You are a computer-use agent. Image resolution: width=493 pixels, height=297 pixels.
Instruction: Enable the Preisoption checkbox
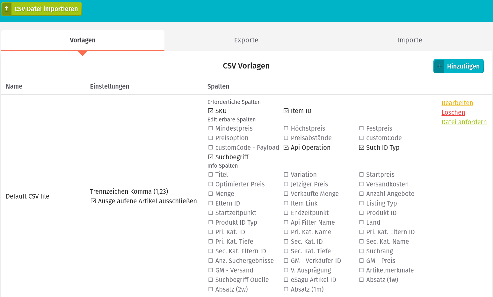click(x=211, y=138)
